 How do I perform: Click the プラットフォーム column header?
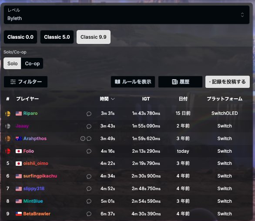coord(225,99)
